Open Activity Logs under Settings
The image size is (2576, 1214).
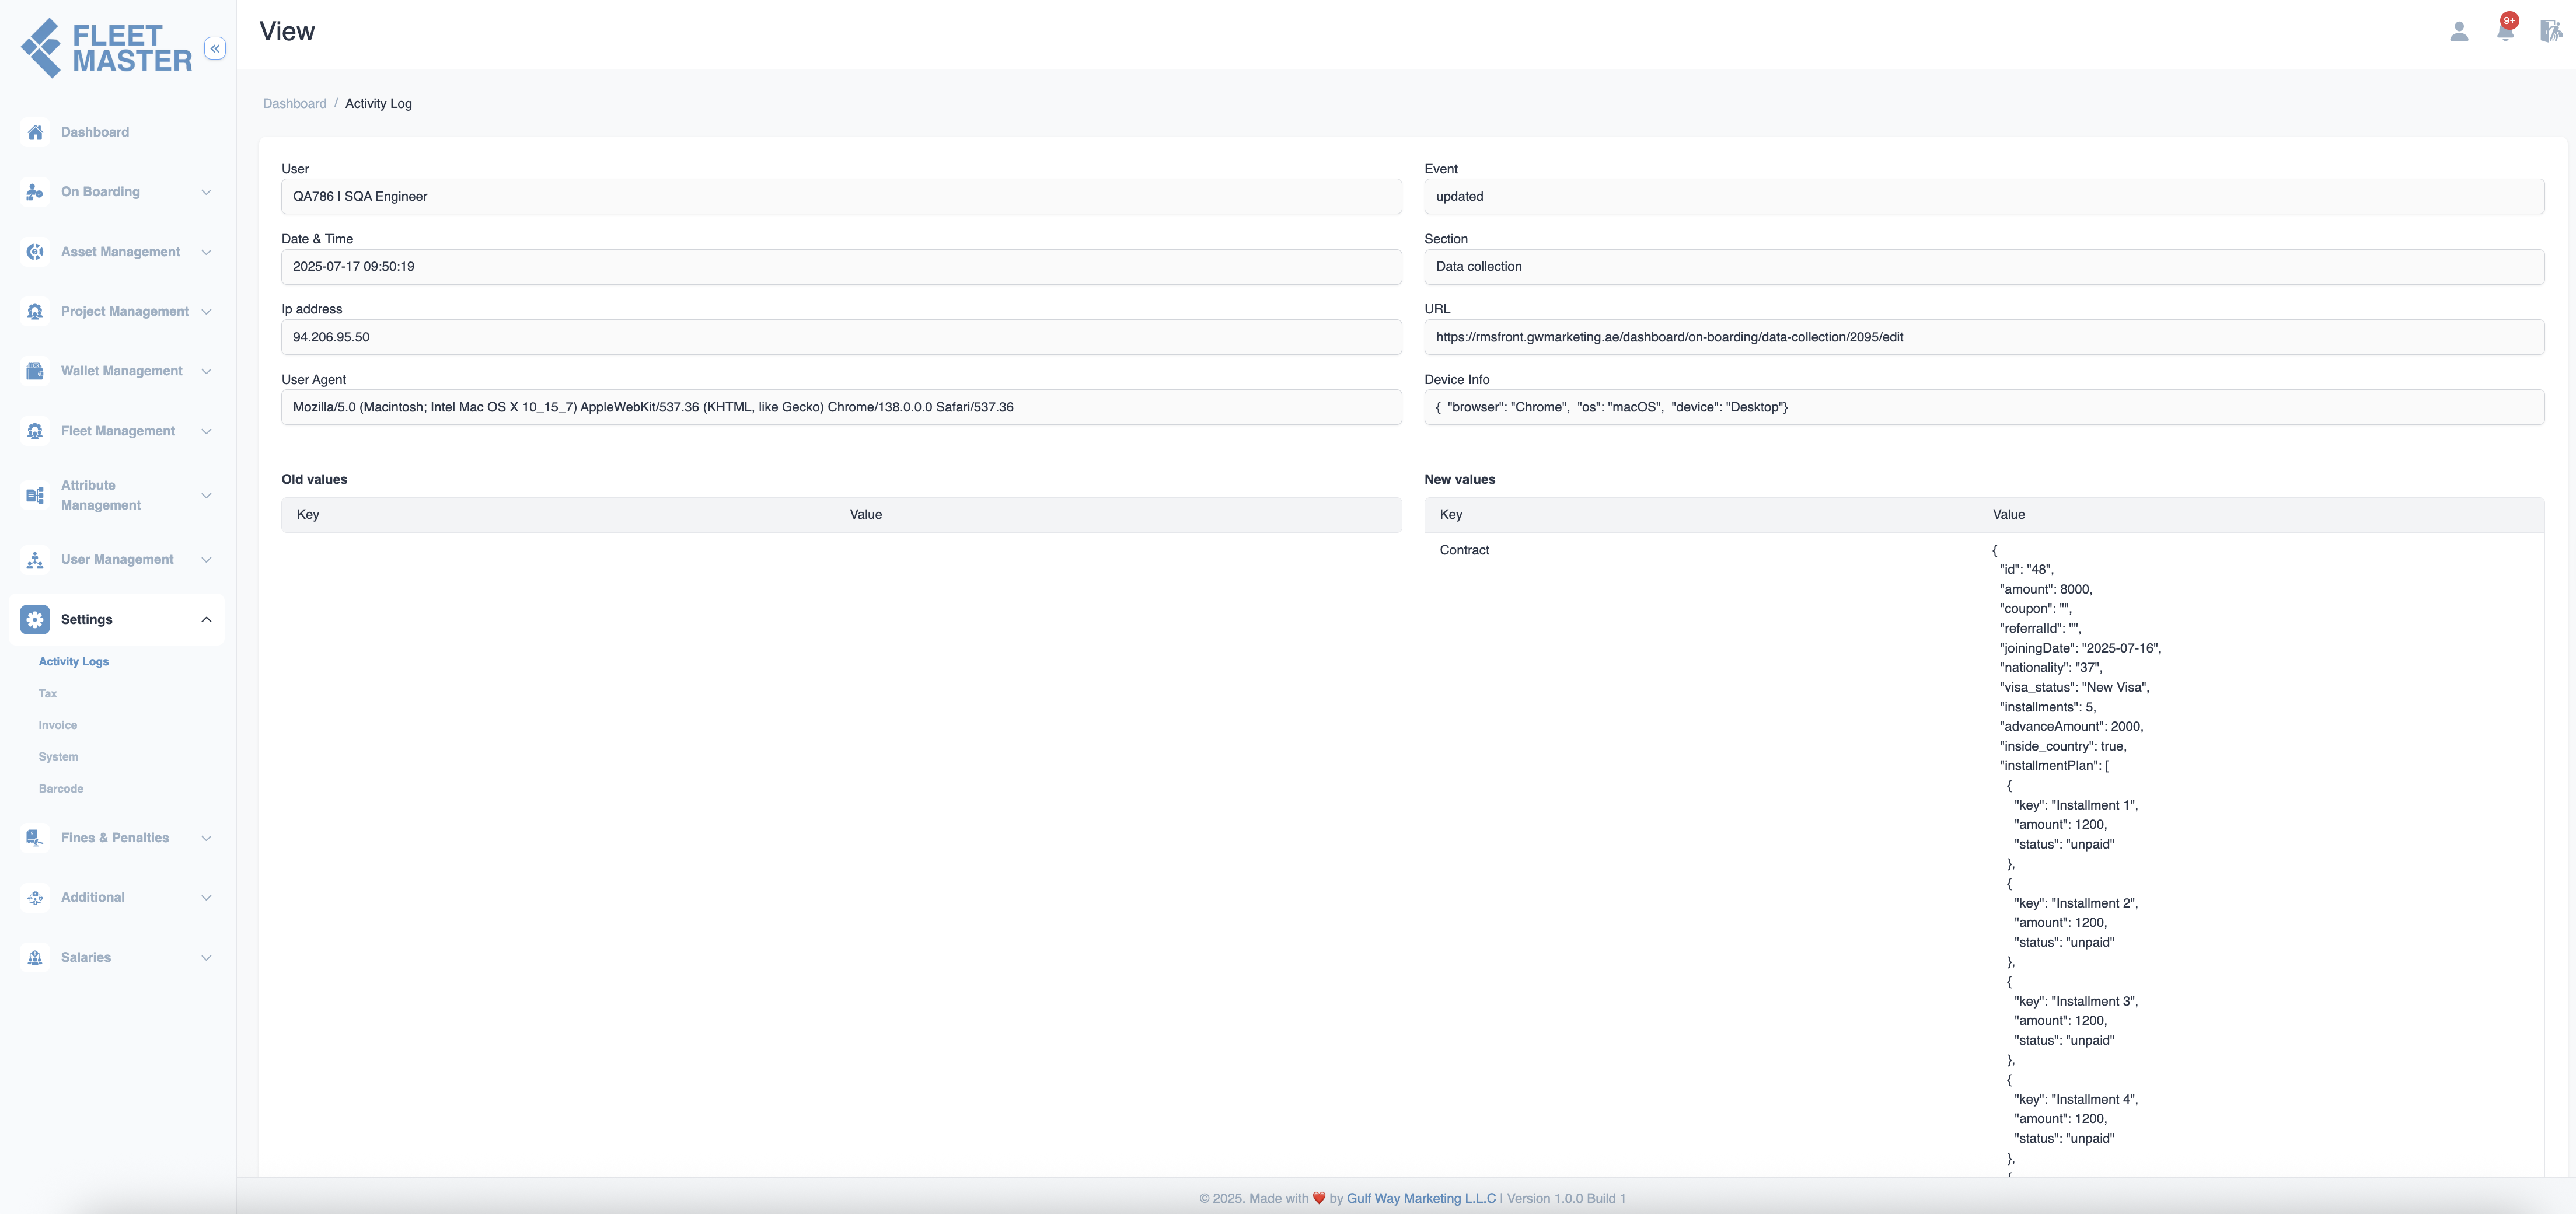pyautogui.click(x=74, y=661)
